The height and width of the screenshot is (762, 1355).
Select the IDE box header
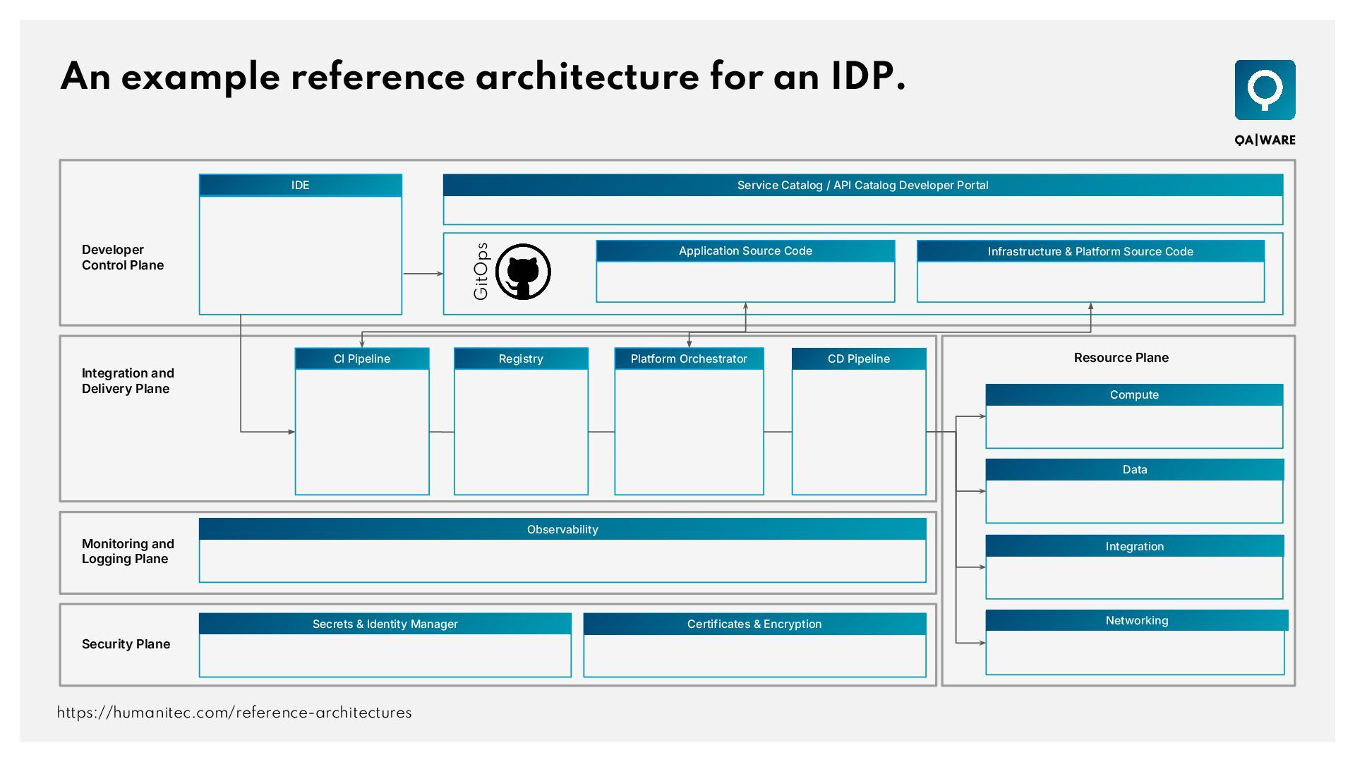click(300, 186)
